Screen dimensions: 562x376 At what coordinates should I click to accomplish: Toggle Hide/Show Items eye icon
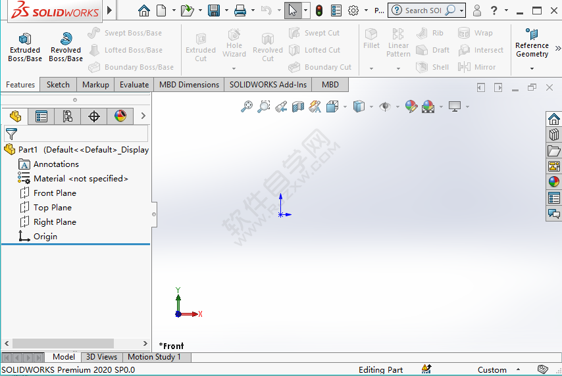pyautogui.click(x=385, y=106)
